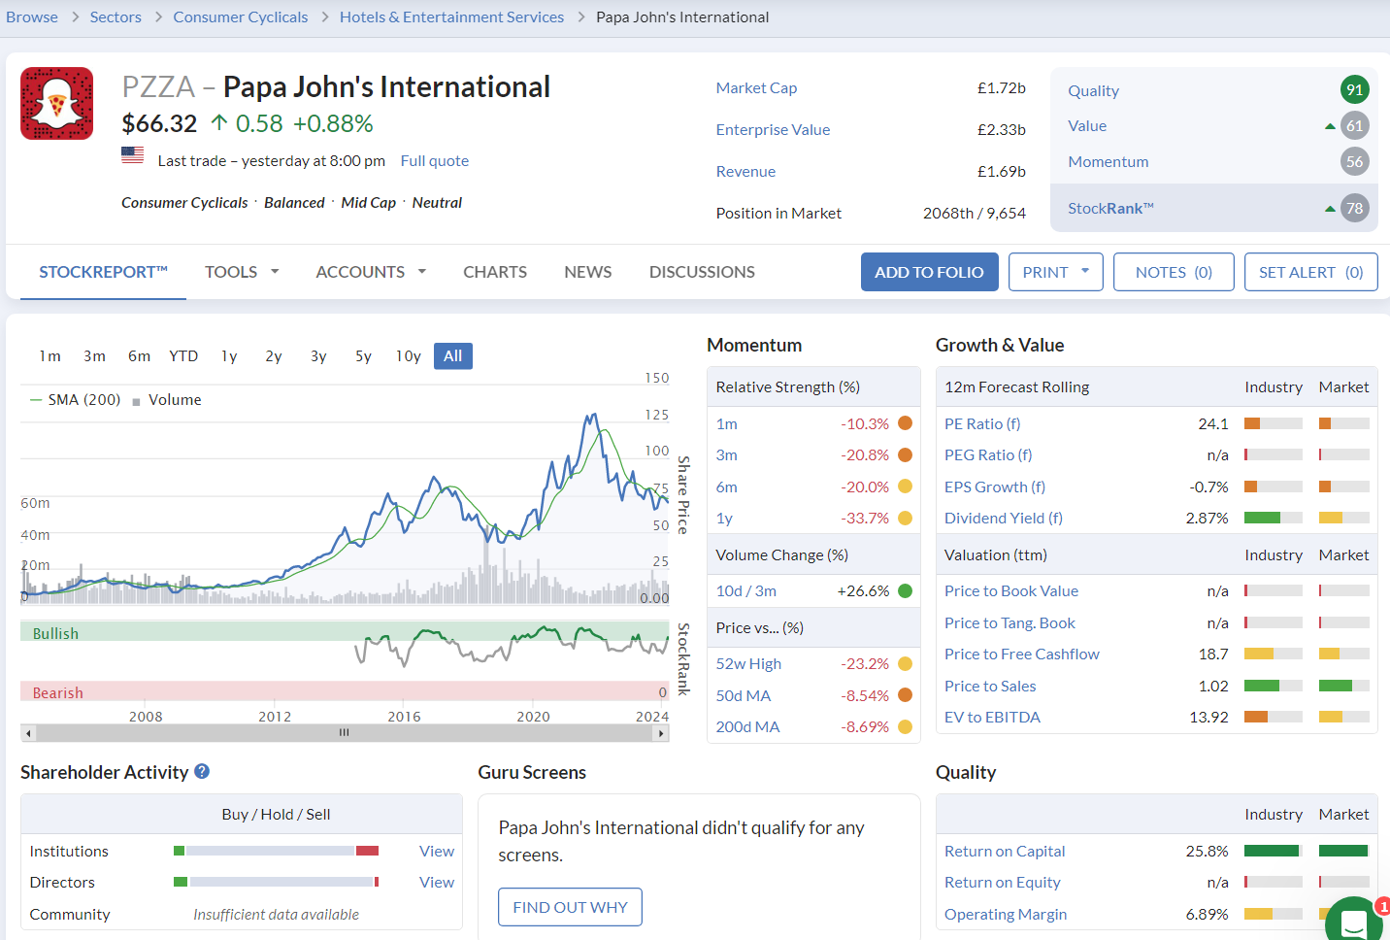Open the Notes (0) button
The image size is (1390, 940).
pos(1174,272)
